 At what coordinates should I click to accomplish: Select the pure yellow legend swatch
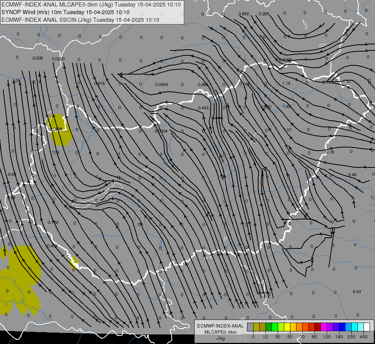tap(287, 327)
